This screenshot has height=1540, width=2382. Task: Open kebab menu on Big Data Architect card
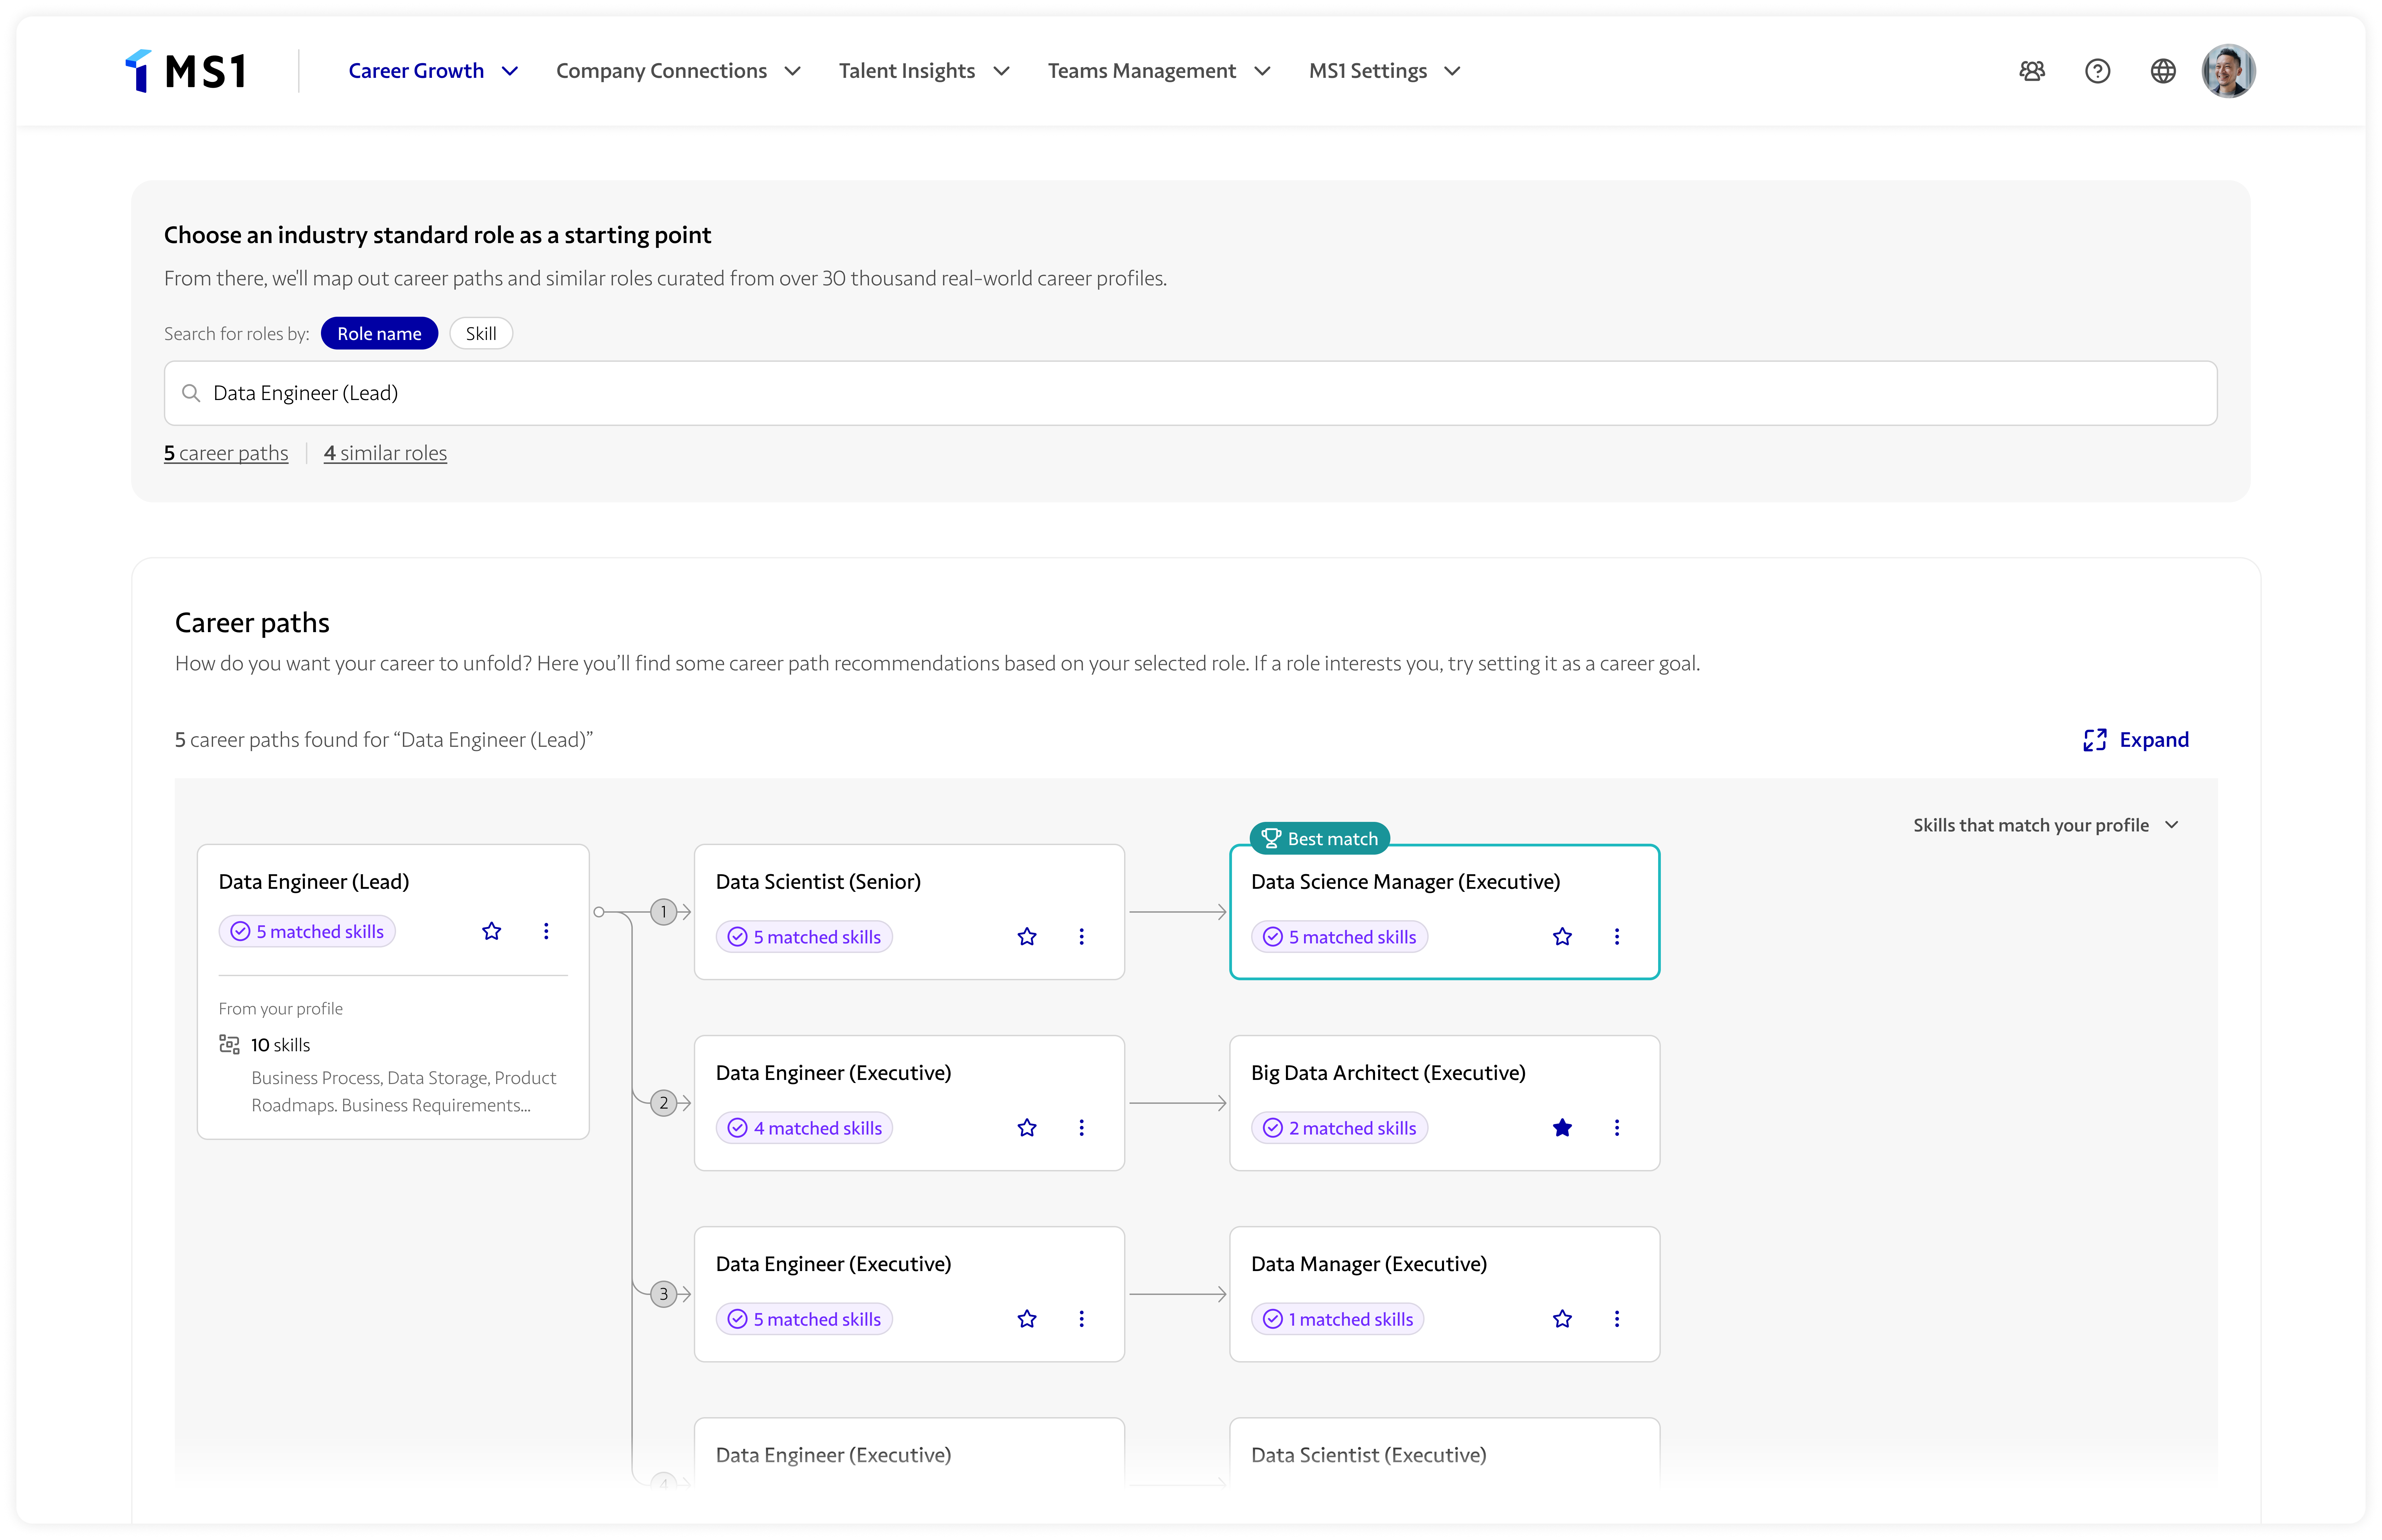(1617, 1128)
